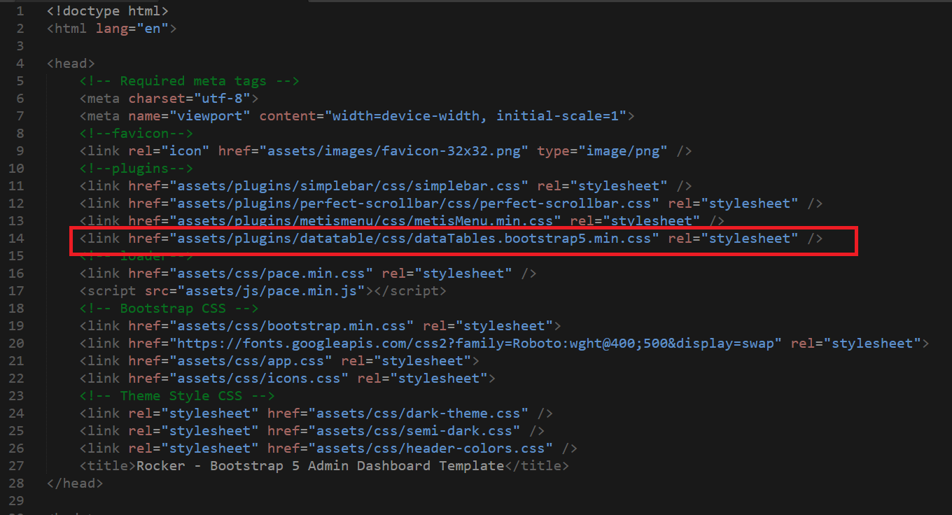952x515 pixels.
Task: Click the "image/png" type value
Action: point(623,151)
